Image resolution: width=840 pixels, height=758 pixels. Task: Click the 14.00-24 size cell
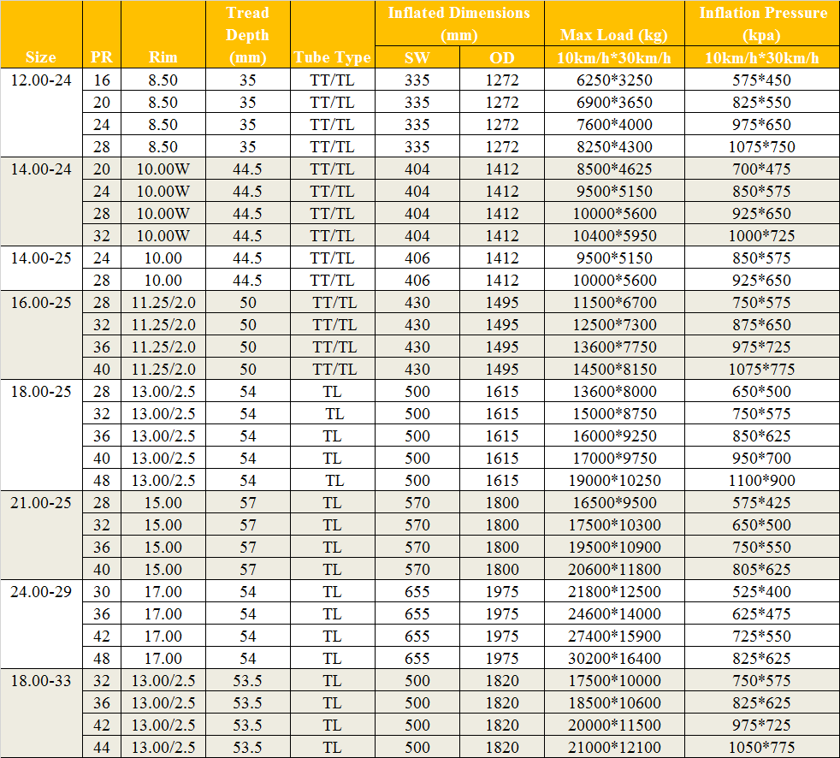[x=41, y=169]
